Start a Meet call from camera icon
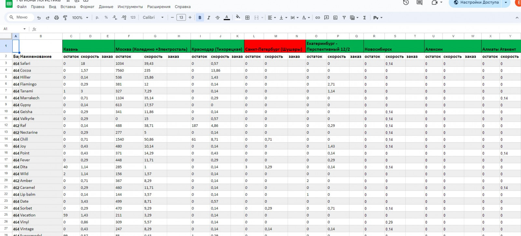Viewport: 521px width, 236px height. [x=434, y=3]
